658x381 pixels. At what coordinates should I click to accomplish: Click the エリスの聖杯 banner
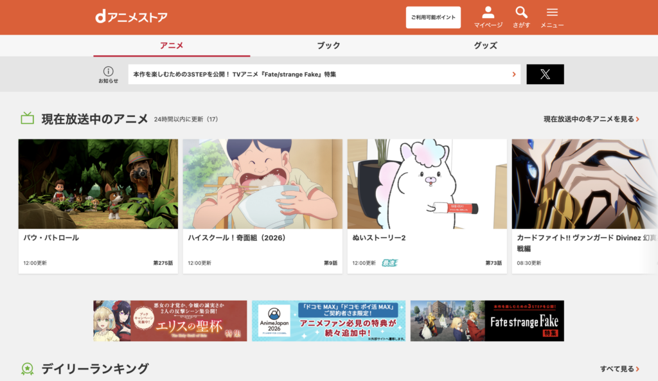click(x=170, y=321)
